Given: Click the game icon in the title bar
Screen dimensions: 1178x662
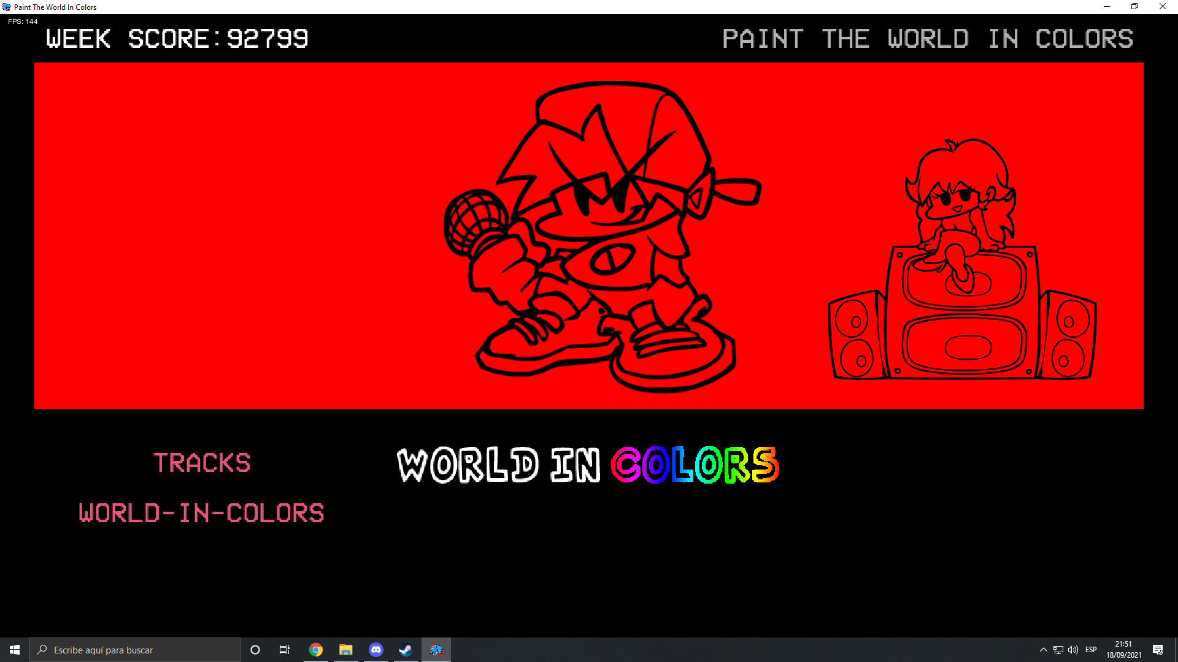Looking at the screenshot, I should (x=6, y=7).
